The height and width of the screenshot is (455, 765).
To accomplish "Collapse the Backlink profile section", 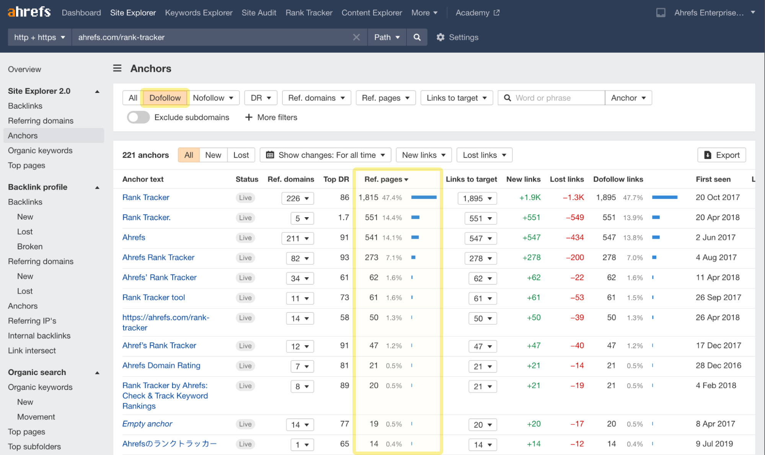I will (x=97, y=187).
